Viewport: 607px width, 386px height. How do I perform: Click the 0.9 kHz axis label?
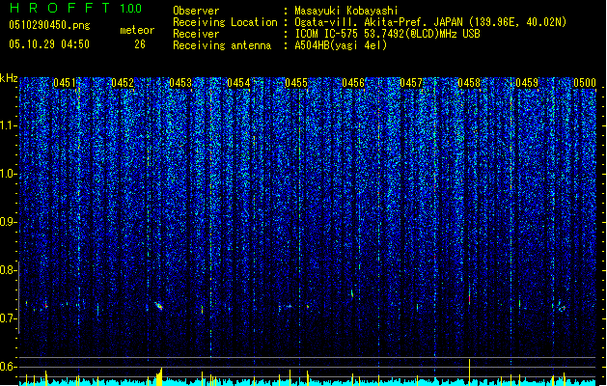[9, 222]
